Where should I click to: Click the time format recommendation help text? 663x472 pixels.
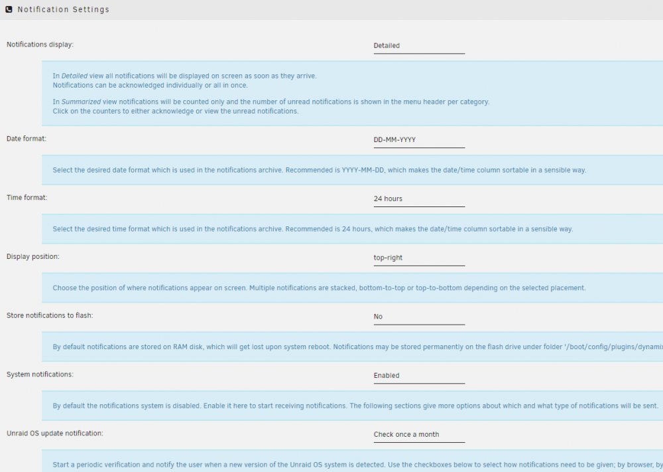point(312,229)
